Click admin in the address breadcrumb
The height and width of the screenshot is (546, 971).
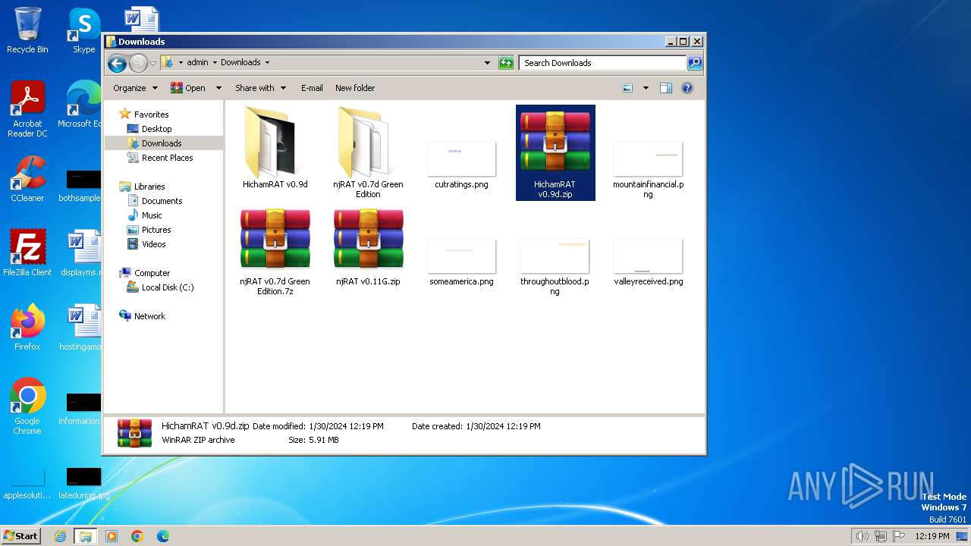pos(197,63)
